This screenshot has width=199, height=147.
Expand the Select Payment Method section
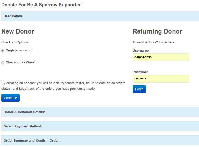23,126
